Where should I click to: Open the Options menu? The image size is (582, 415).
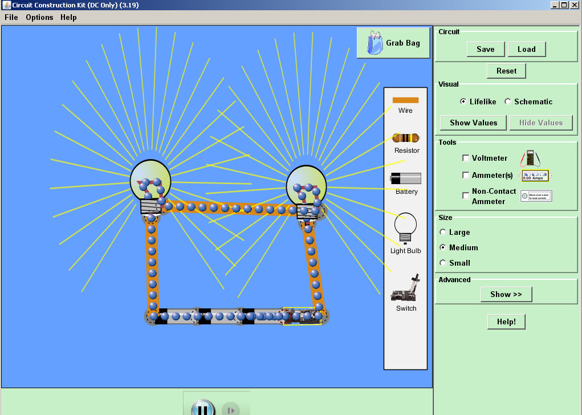39,17
